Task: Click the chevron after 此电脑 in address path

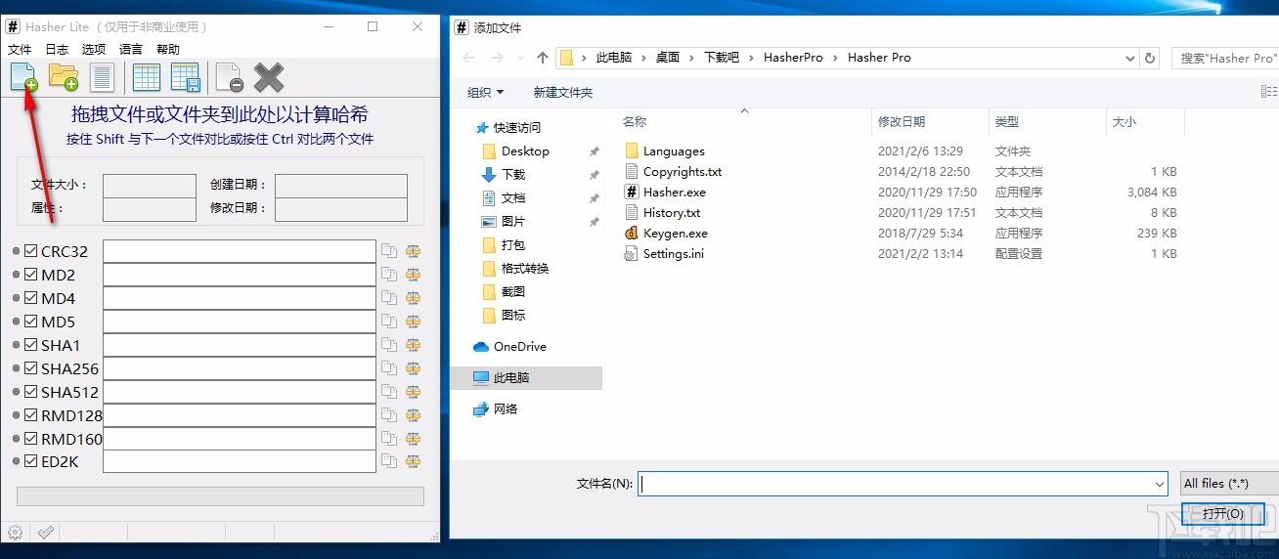Action: coord(644,58)
